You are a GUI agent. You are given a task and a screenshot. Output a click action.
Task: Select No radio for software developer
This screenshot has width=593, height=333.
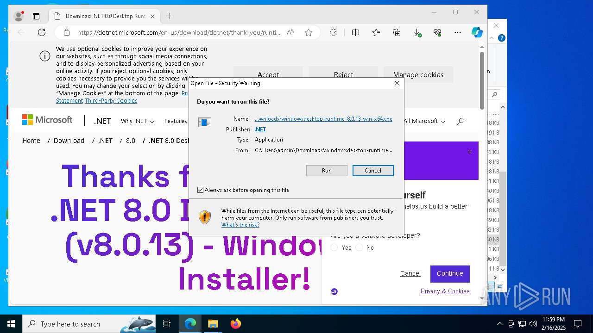359,247
